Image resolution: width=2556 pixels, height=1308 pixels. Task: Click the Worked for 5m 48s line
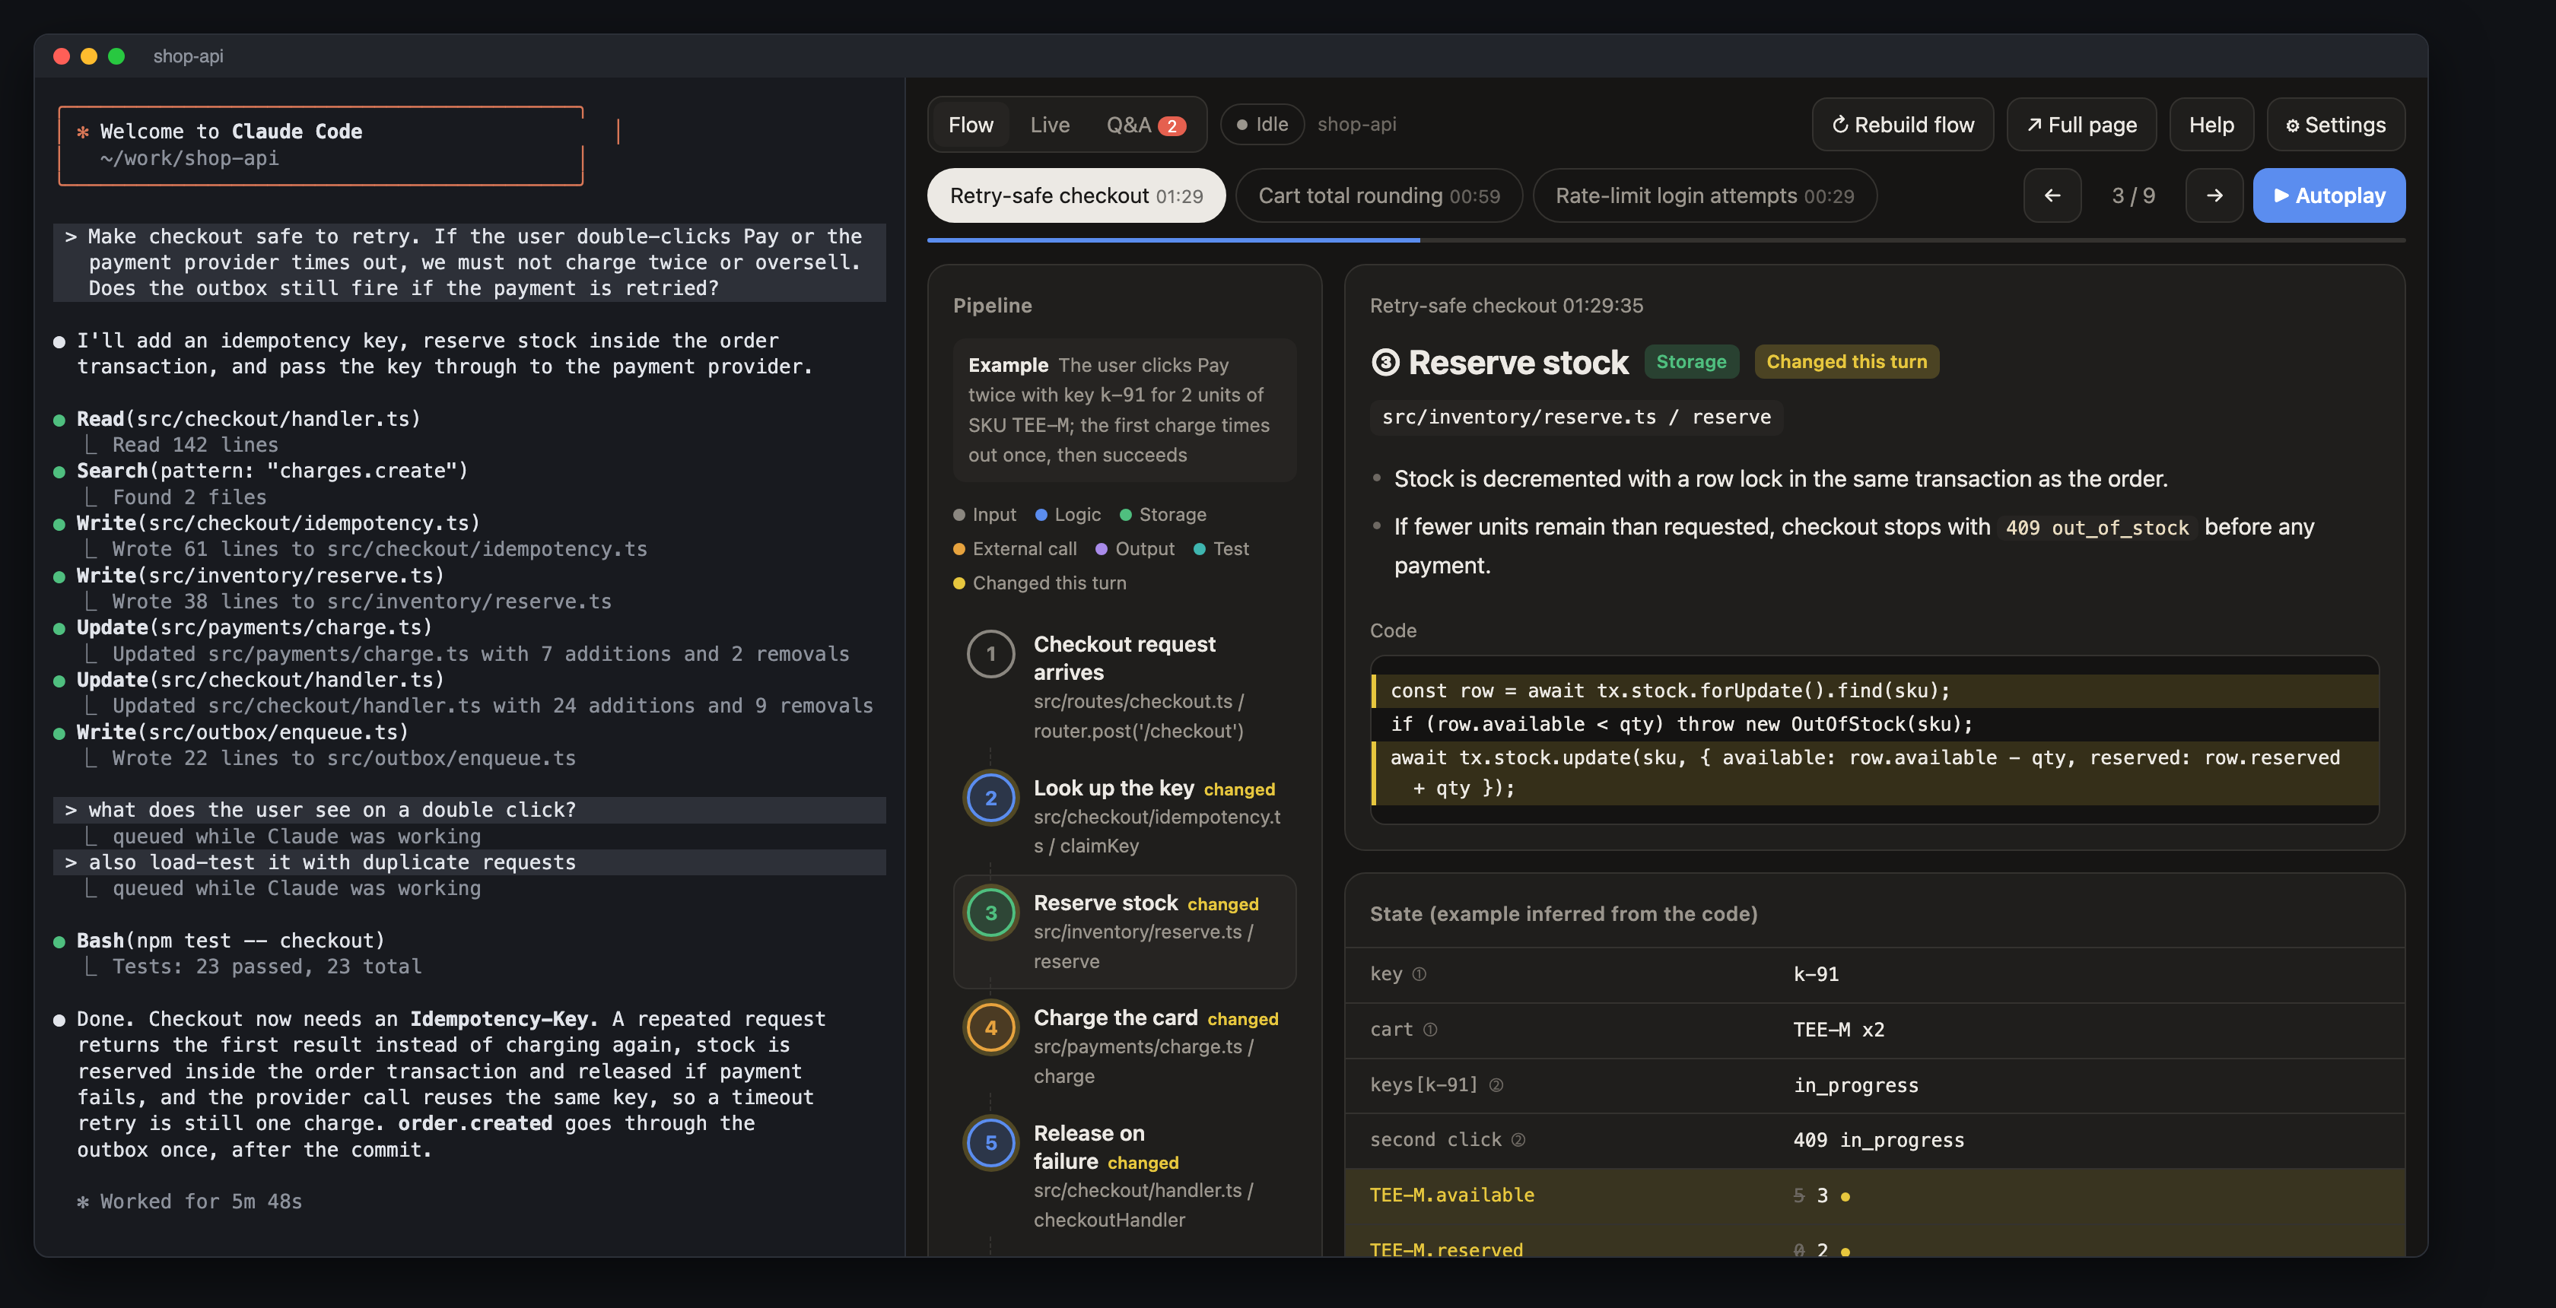pyautogui.click(x=189, y=1201)
